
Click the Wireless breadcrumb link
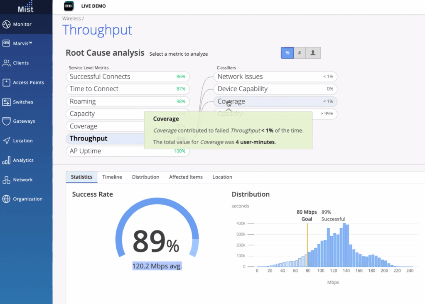pos(71,19)
